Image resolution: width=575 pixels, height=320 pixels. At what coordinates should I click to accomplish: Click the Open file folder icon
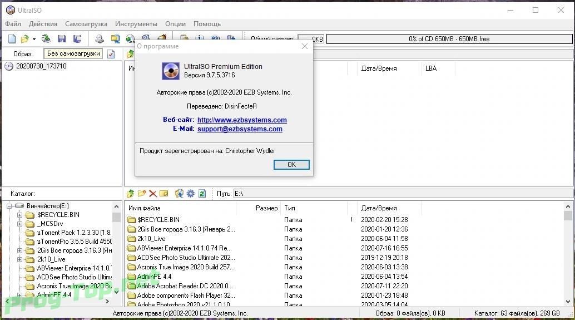click(24, 39)
